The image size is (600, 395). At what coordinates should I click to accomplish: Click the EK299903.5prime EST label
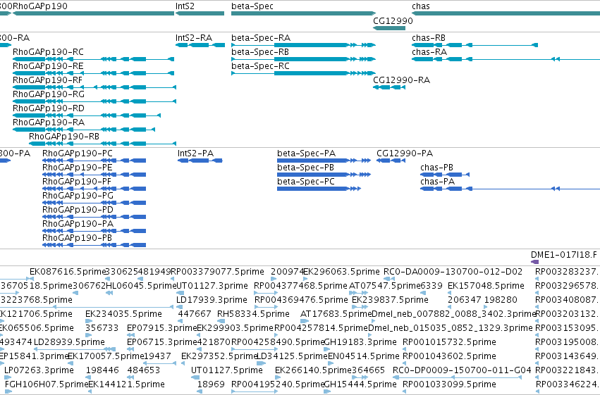(x=235, y=328)
